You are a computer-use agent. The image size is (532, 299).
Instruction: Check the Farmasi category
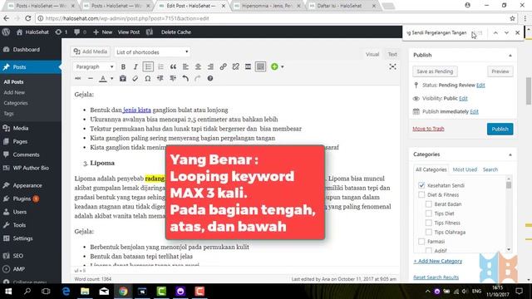pyautogui.click(x=421, y=242)
